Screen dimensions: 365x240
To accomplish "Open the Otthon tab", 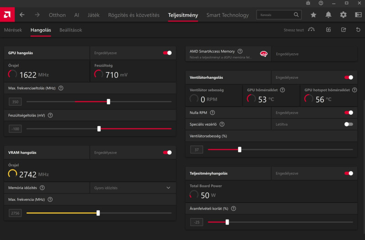I will pyautogui.click(x=57, y=15).
